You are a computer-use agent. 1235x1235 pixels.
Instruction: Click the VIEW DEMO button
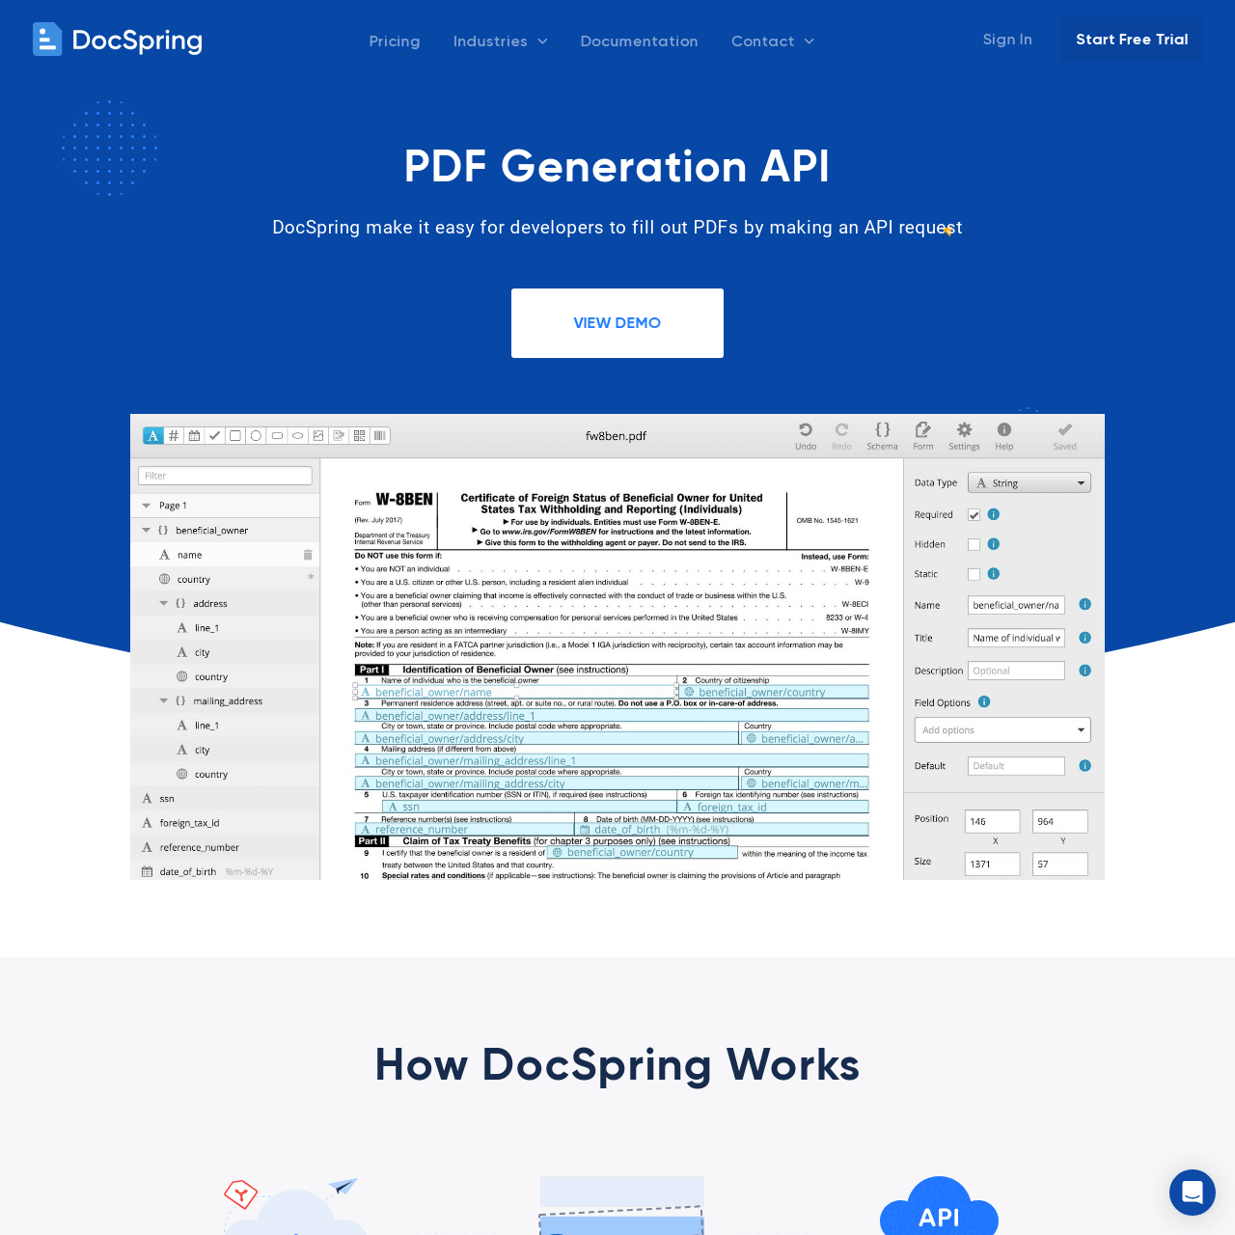[x=617, y=323]
